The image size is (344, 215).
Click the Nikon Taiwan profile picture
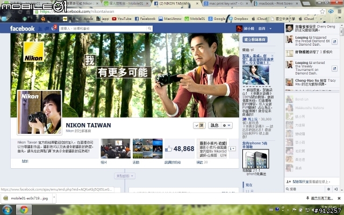pos(39,112)
